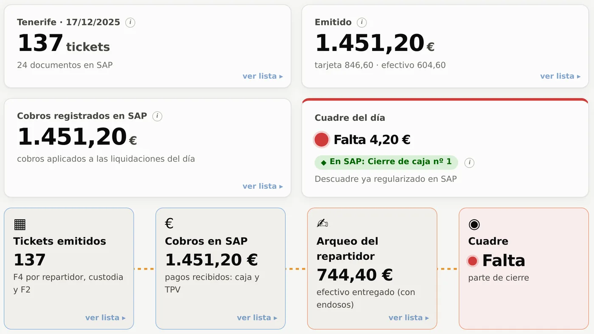
Task: Click "pagos recibidos: caja y TPV" description
Action: (212, 284)
